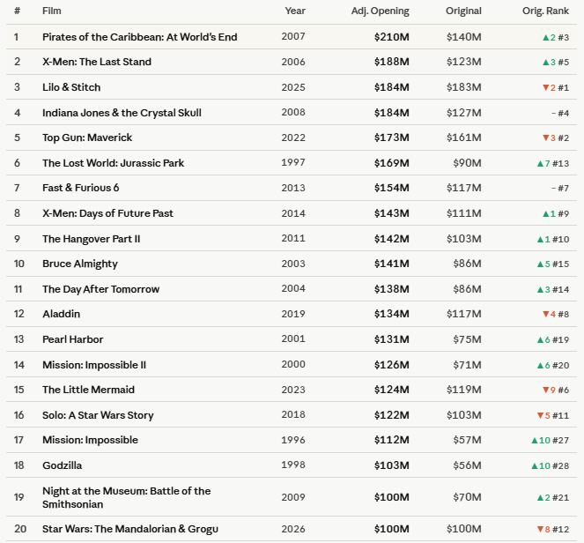584x543 pixels.
Task: Click the red down arrow in Top Gun: Maverick row
Action: tap(545, 138)
